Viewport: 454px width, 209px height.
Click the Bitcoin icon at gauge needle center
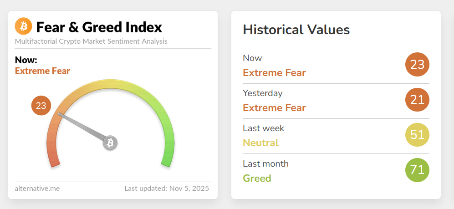click(110, 143)
